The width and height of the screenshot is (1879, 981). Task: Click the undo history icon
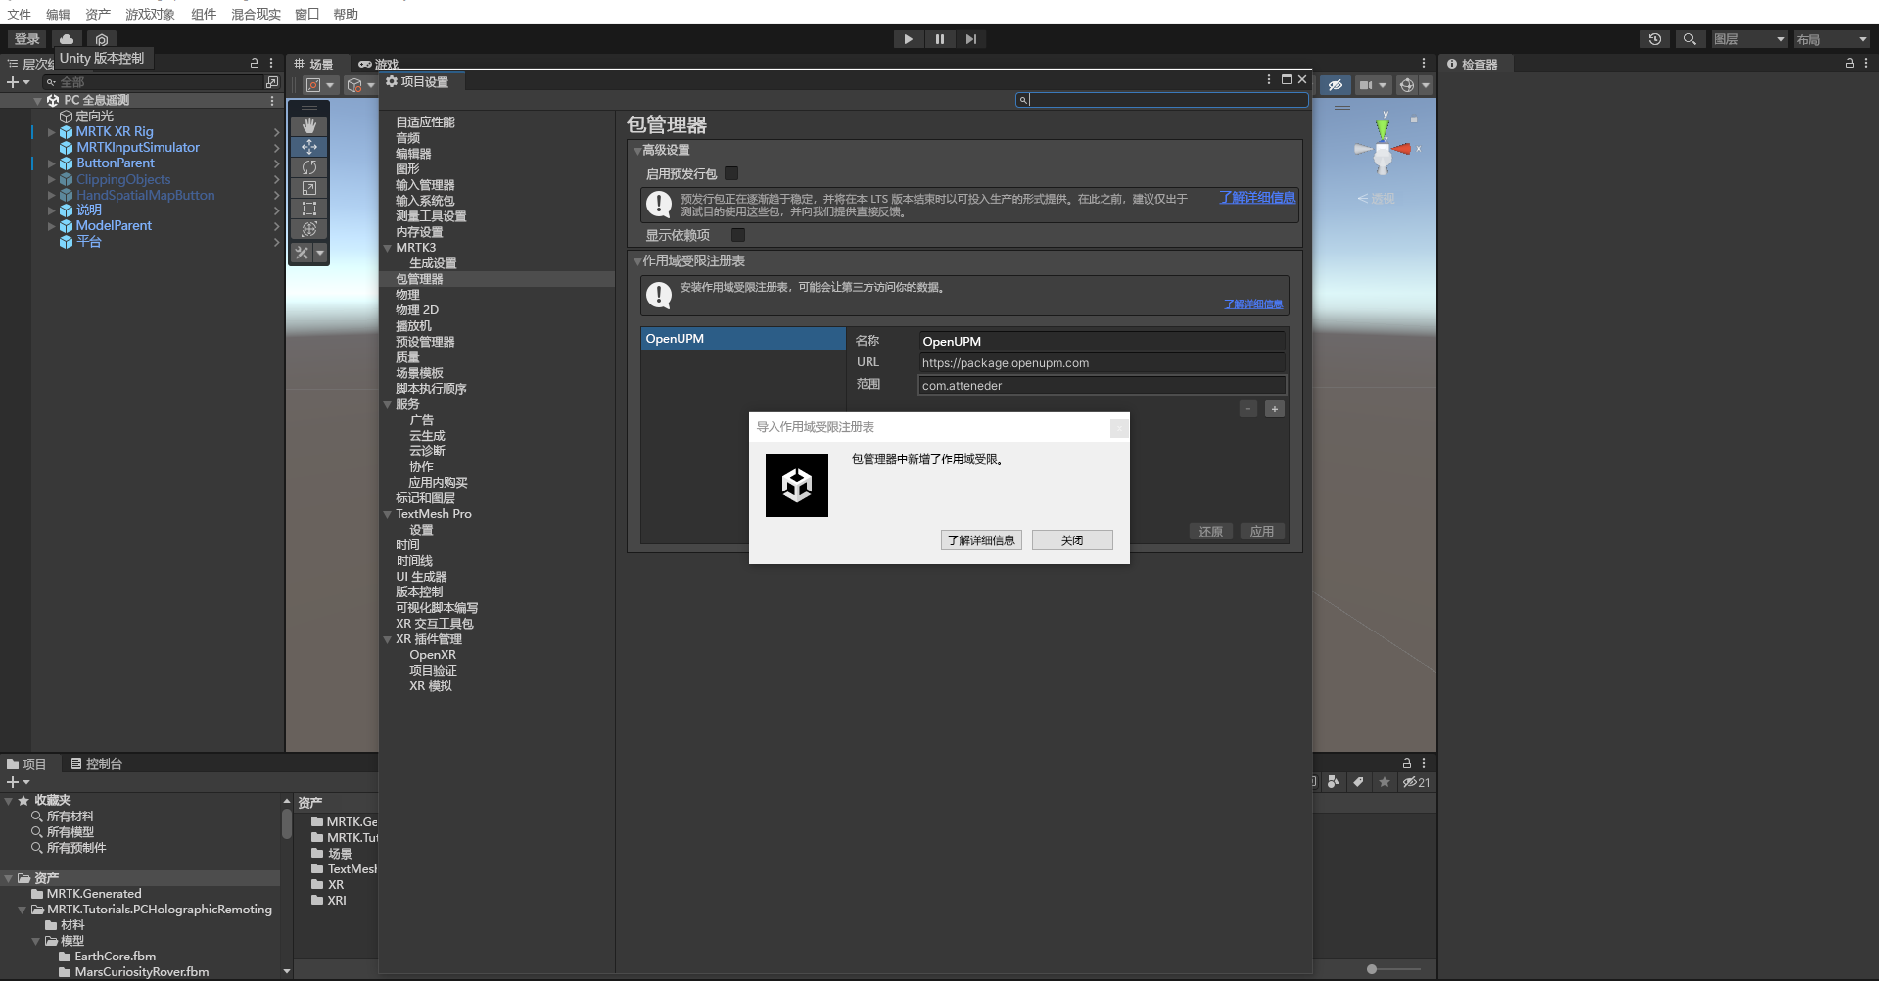tap(1655, 39)
